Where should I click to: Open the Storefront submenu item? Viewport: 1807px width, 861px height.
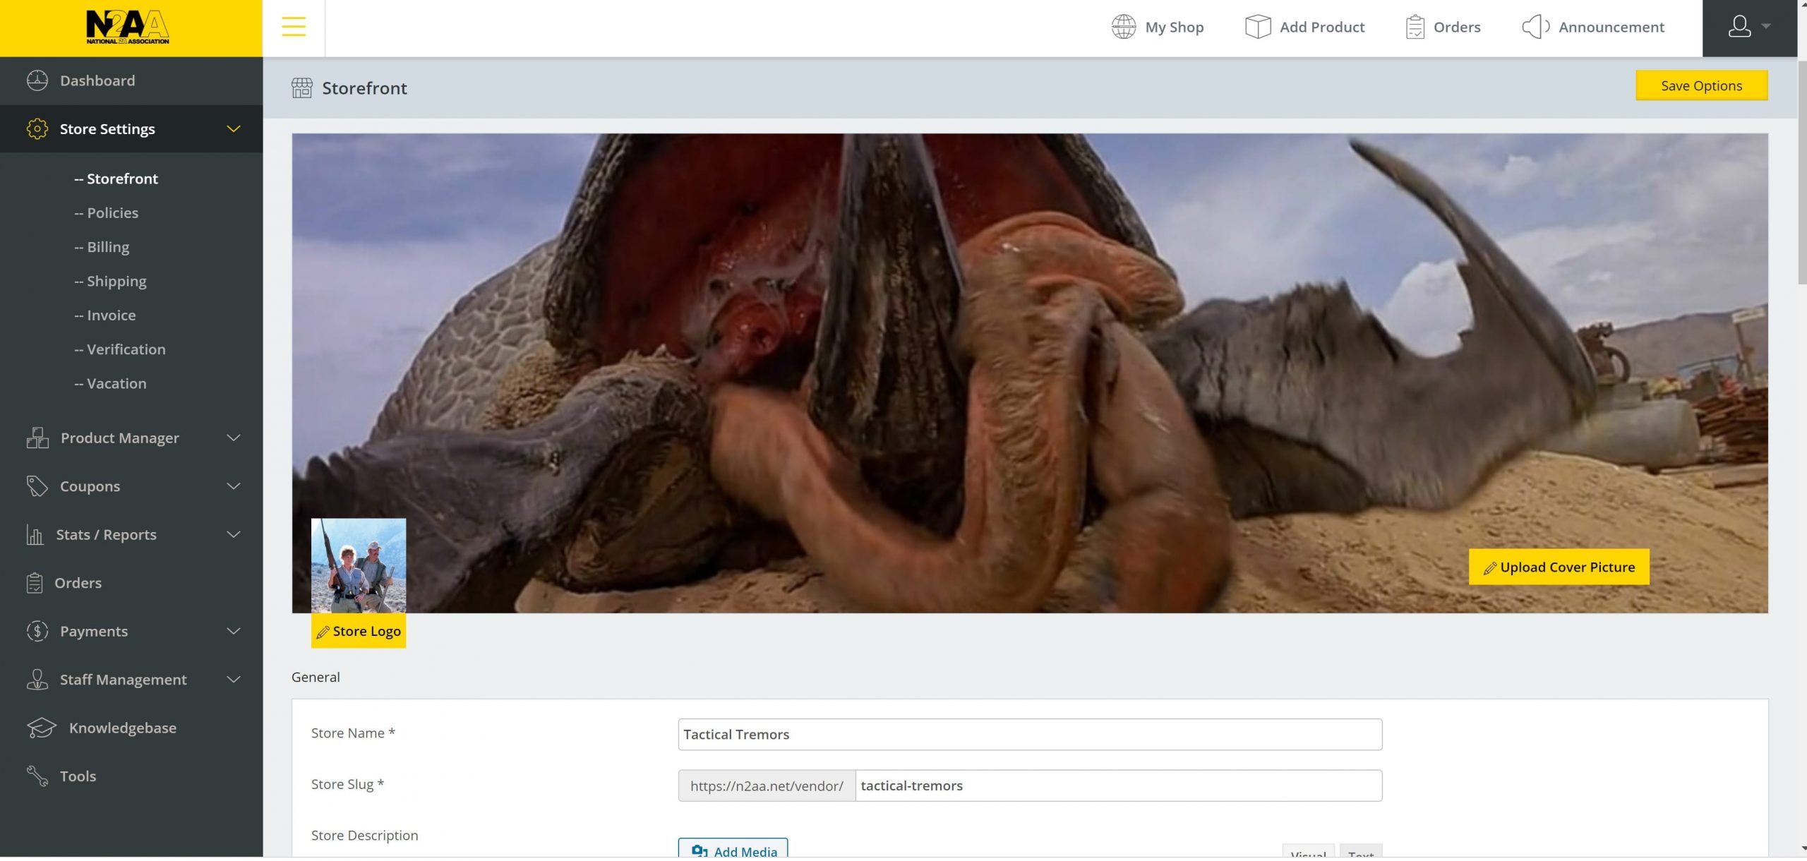(x=116, y=179)
